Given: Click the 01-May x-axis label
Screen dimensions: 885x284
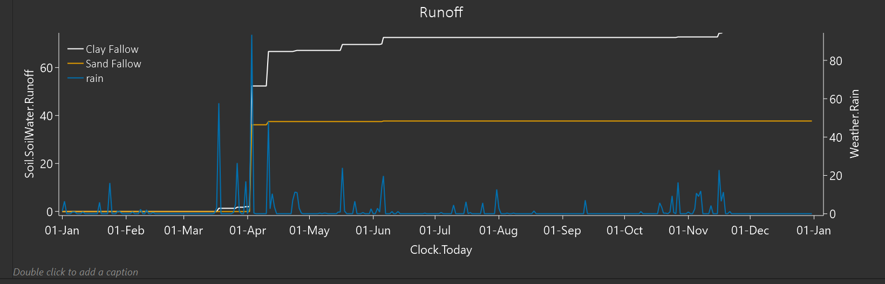Looking at the screenshot, I should [x=309, y=231].
